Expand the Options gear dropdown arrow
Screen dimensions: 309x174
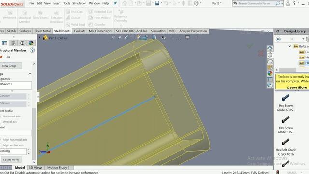pos(201,3)
